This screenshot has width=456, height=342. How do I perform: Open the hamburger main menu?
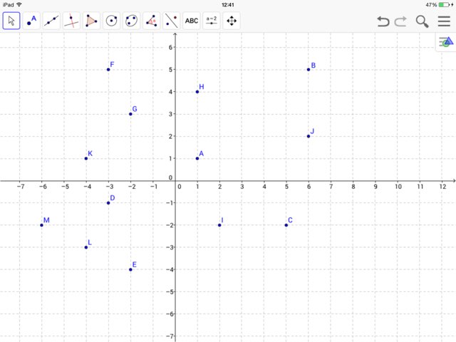point(444,21)
